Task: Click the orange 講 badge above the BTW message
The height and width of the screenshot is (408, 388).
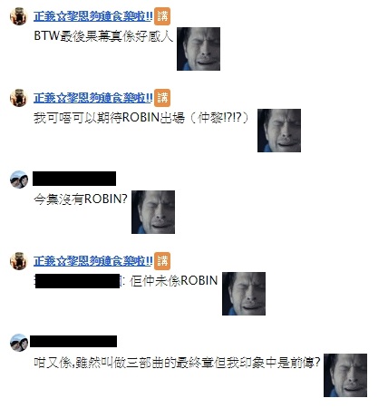Action: pos(162,16)
